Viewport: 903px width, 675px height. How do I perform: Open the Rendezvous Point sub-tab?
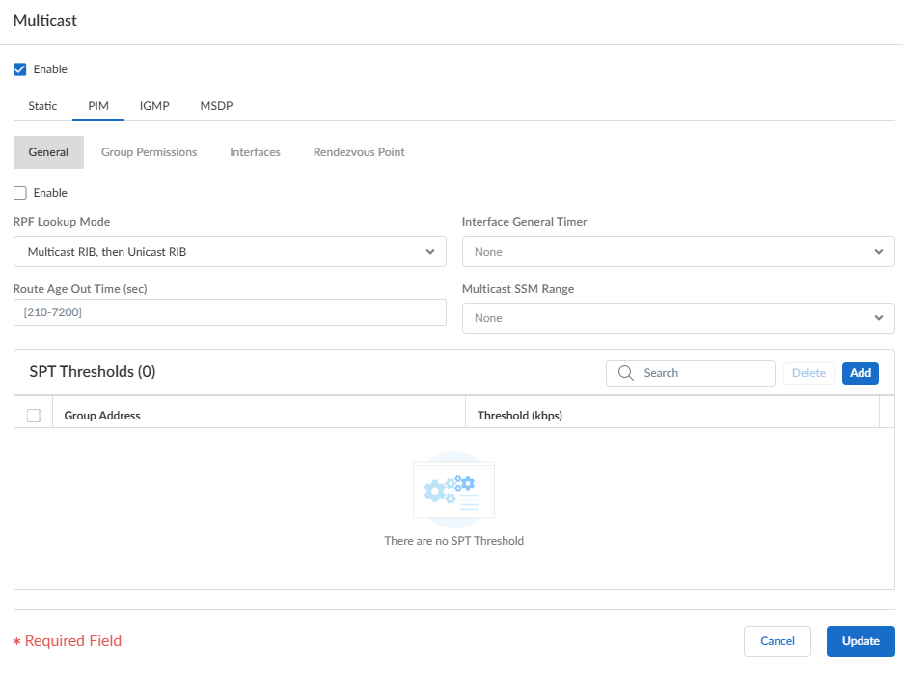[359, 152]
